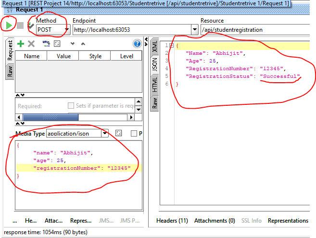Open the JSON response tab
Image resolution: width=316 pixels, height=238 pixels.
154,64
